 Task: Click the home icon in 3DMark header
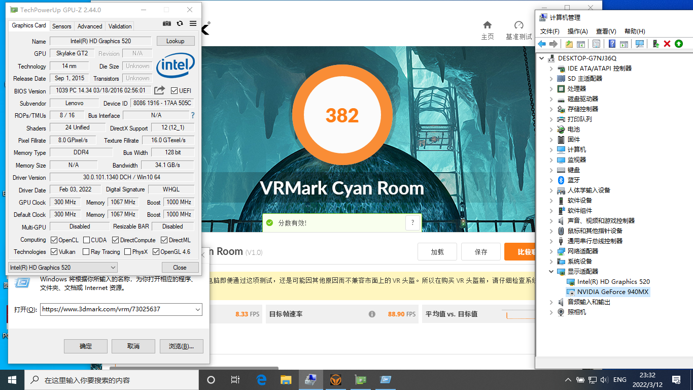[x=488, y=25]
